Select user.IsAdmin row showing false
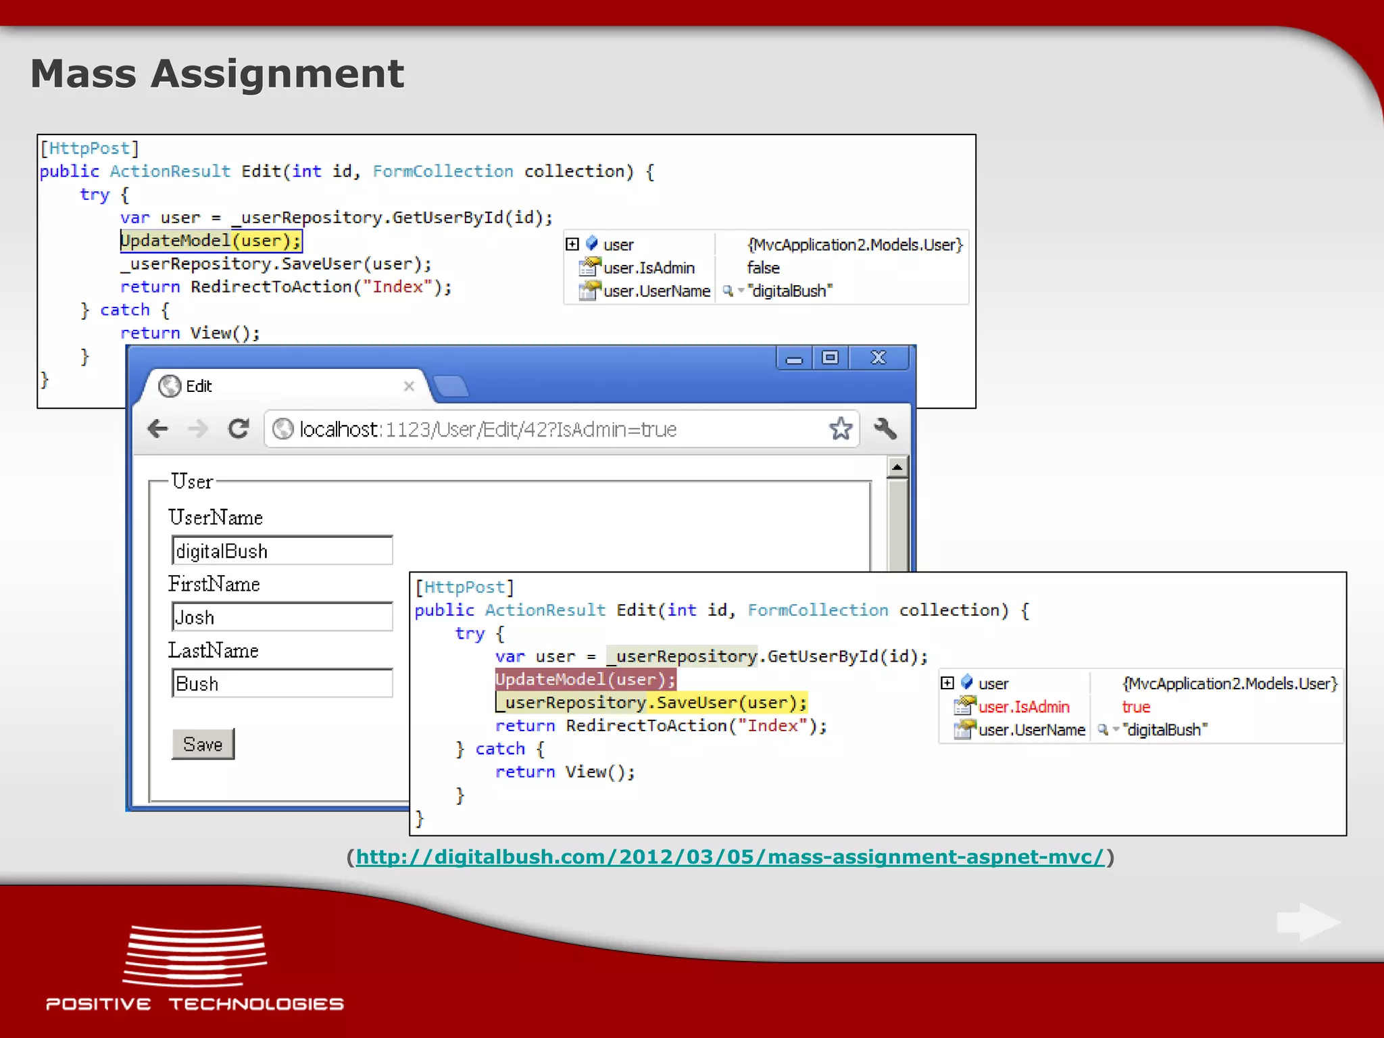1384x1038 pixels. click(766, 268)
